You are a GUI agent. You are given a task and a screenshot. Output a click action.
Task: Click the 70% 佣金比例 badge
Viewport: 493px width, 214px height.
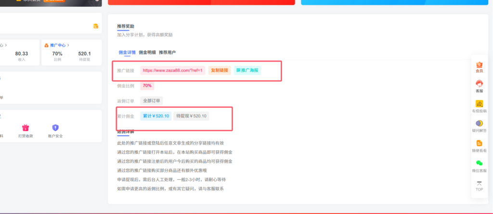click(147, 86)
